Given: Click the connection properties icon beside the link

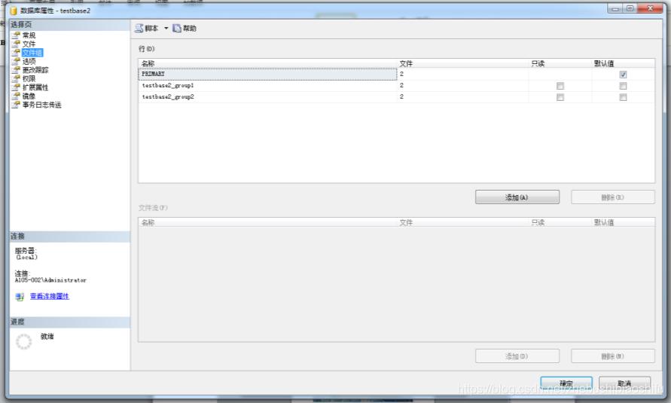Looking at the screenshot, I should coord(20,297).
